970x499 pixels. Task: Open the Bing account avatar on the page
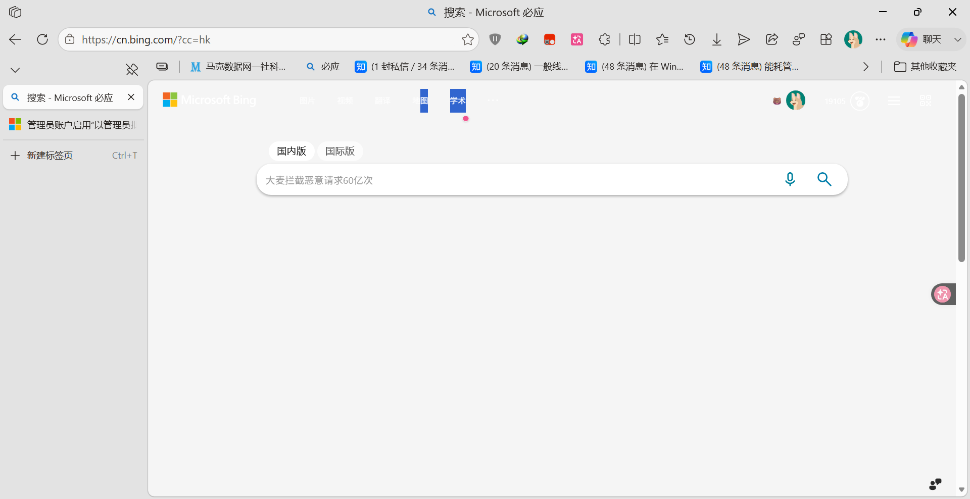pos(796,101)
